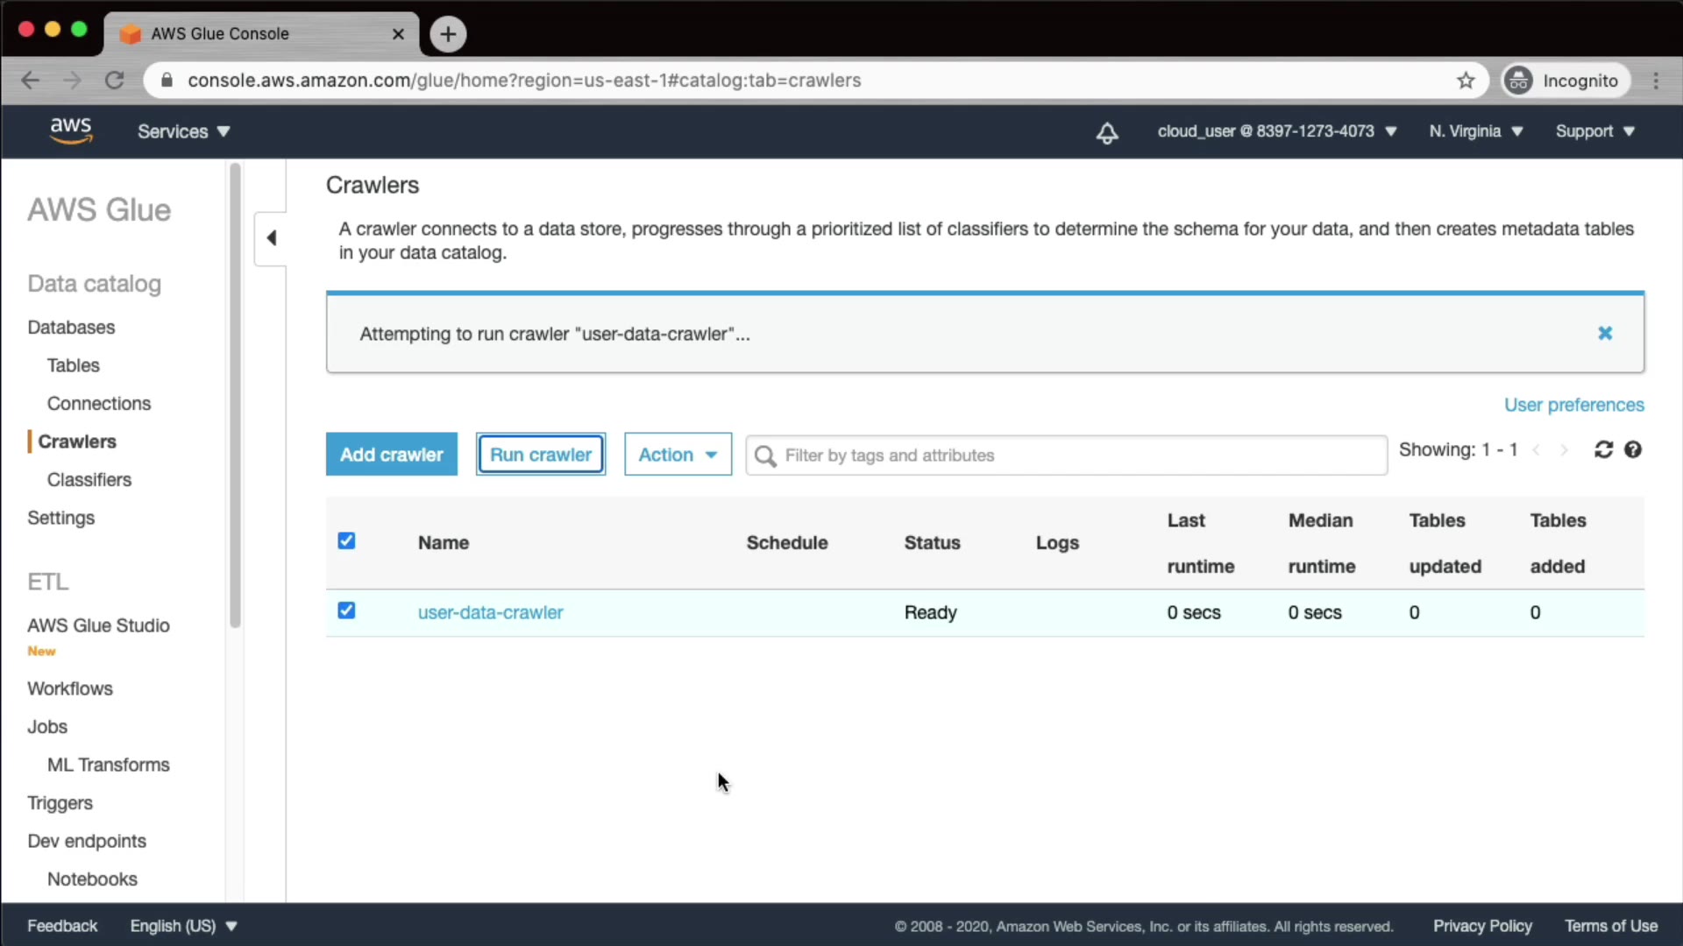This screenshot has width=1683, height=946.
Task: Open a new browser tab
Action: [x=448, y=34]
